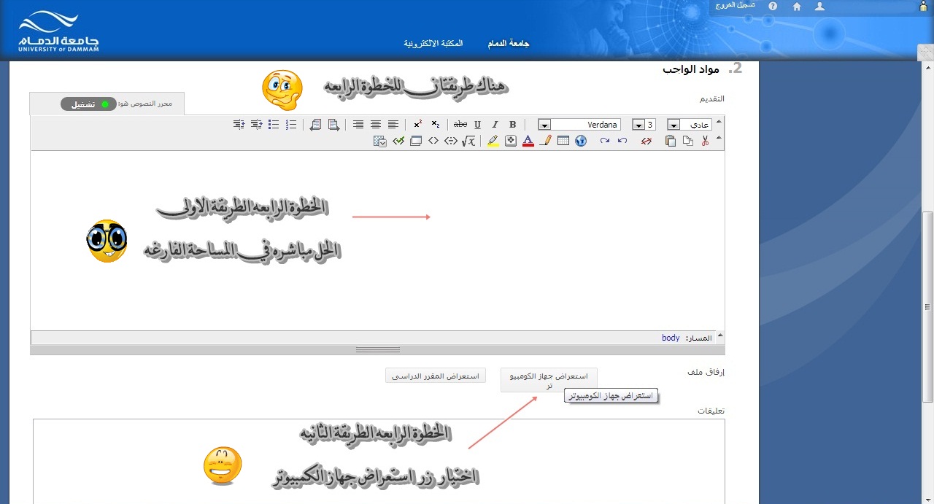Click the editor resize handle bar
The height and width of the screenshot is (504, 934).
click(377, 350)
